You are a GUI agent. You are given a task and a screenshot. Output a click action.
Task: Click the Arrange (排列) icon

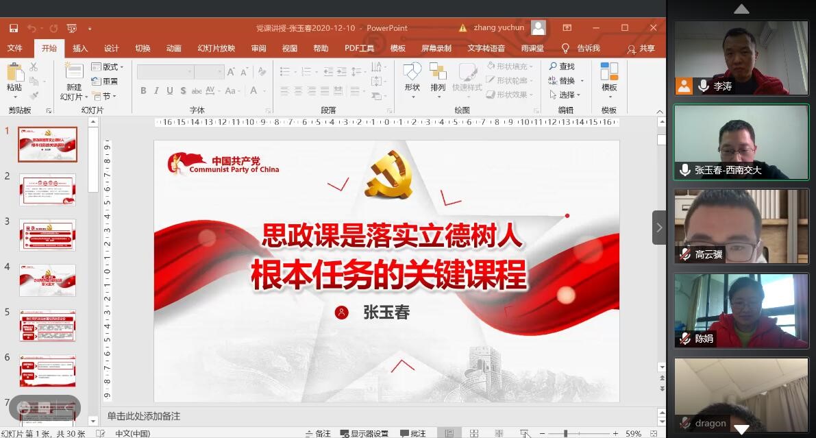438,72
